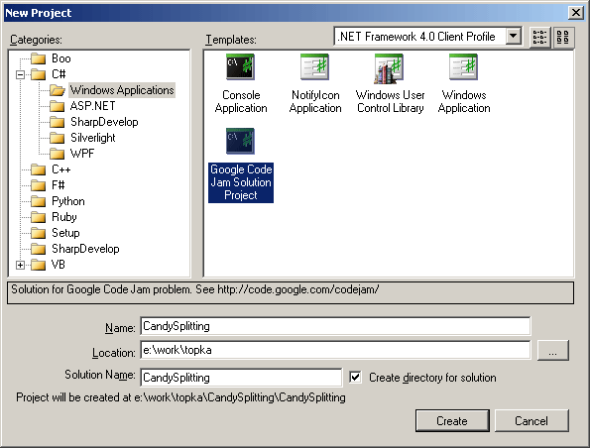
Task: Click 'Project will be created at' path text
Action: click(x=180, y=397)
